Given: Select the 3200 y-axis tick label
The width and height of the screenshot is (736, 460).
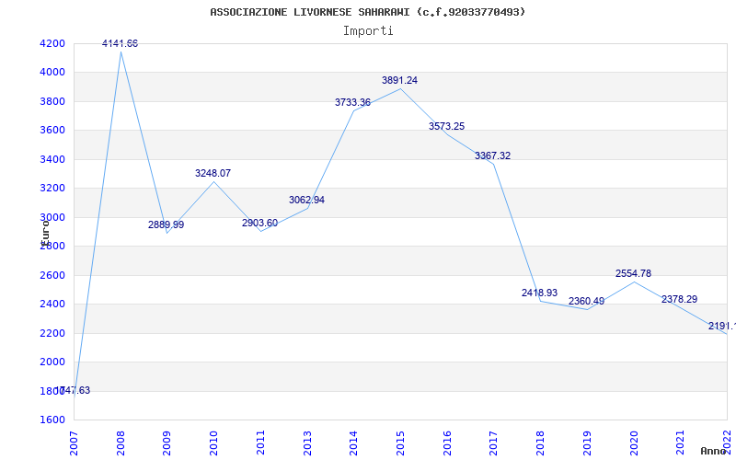Looking at the screenshot, I should point(52,189).
